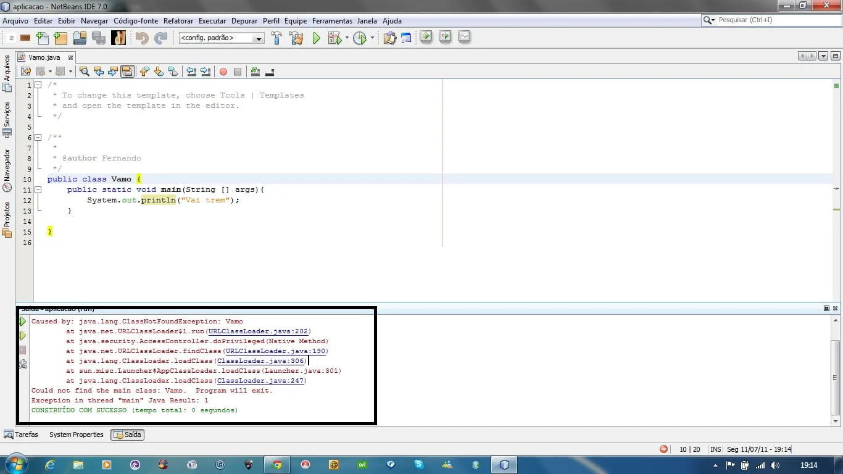This screenshot has width=843, height=474.
Task: Open the Refatorar menu
Action: (x=178, y=21)
